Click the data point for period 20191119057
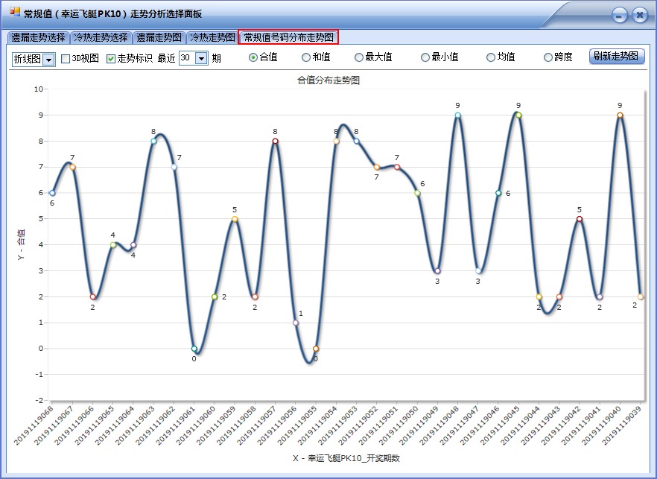Image resolution: width=657 pixels, height=479 pixels. pyautogui.click(x=275, y=141)
